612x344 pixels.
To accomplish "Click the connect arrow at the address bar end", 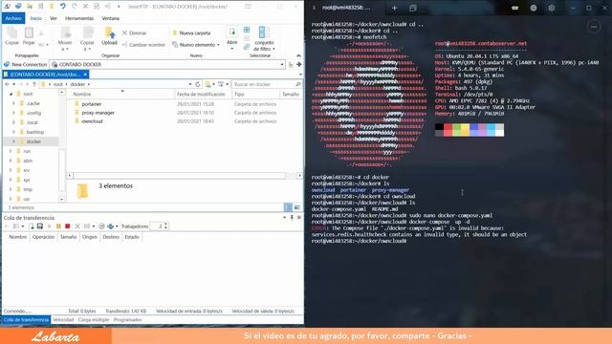I will [299, 64].
